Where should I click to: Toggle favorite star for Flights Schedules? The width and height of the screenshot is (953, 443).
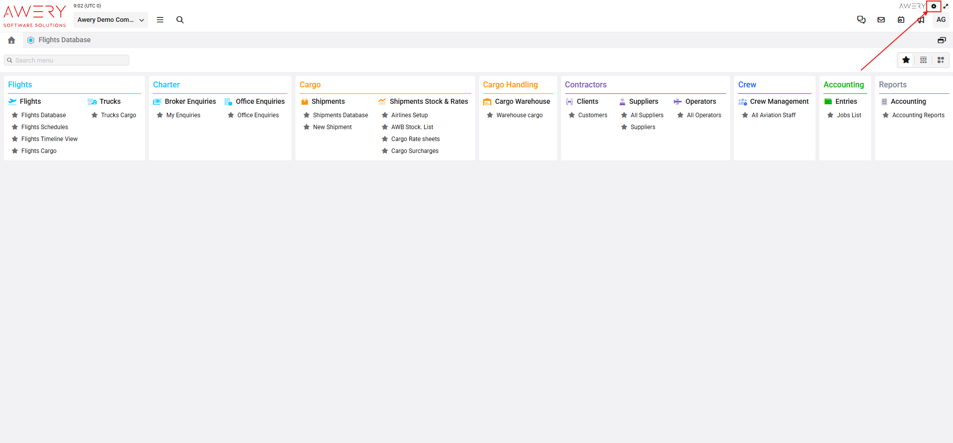(15, 127)
